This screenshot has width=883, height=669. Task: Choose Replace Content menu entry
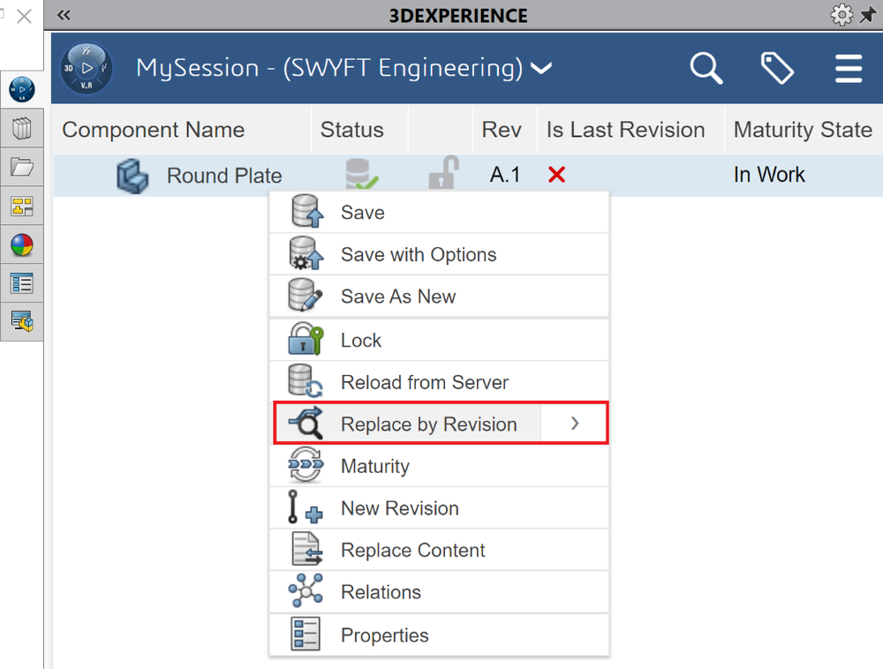(x=439, y=550)
